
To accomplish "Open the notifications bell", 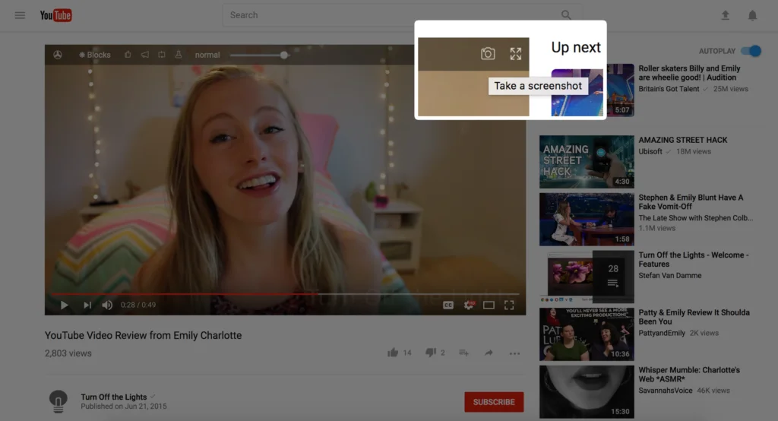I will coord(752,15).
